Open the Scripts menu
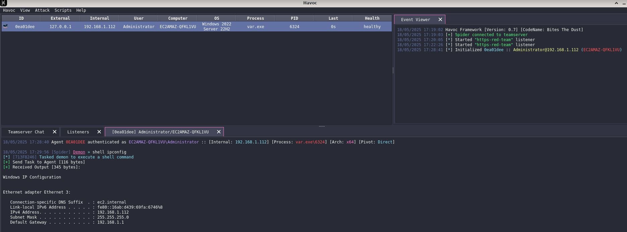The width and height of the screenshot is (627, 232). pos(63,10)
